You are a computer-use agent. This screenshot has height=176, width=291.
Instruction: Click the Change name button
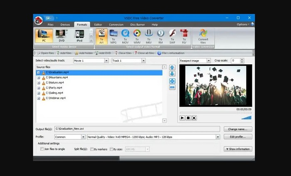pos(238,129)
